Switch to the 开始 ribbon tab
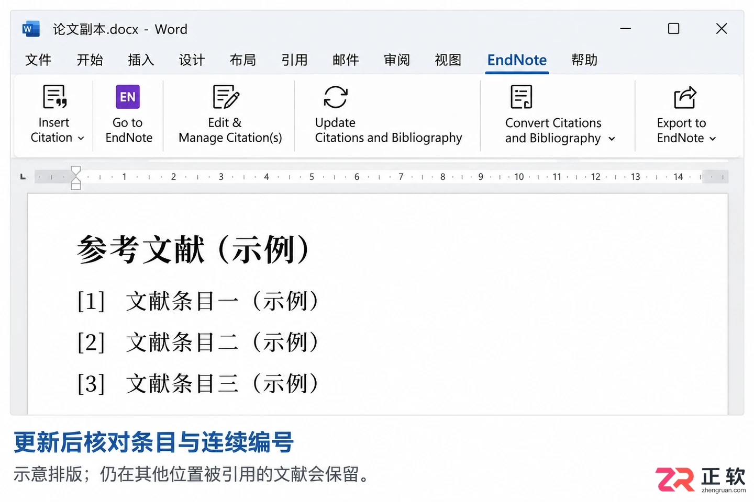The height and width of the screenshot is (502, 754). click(90, 60)
